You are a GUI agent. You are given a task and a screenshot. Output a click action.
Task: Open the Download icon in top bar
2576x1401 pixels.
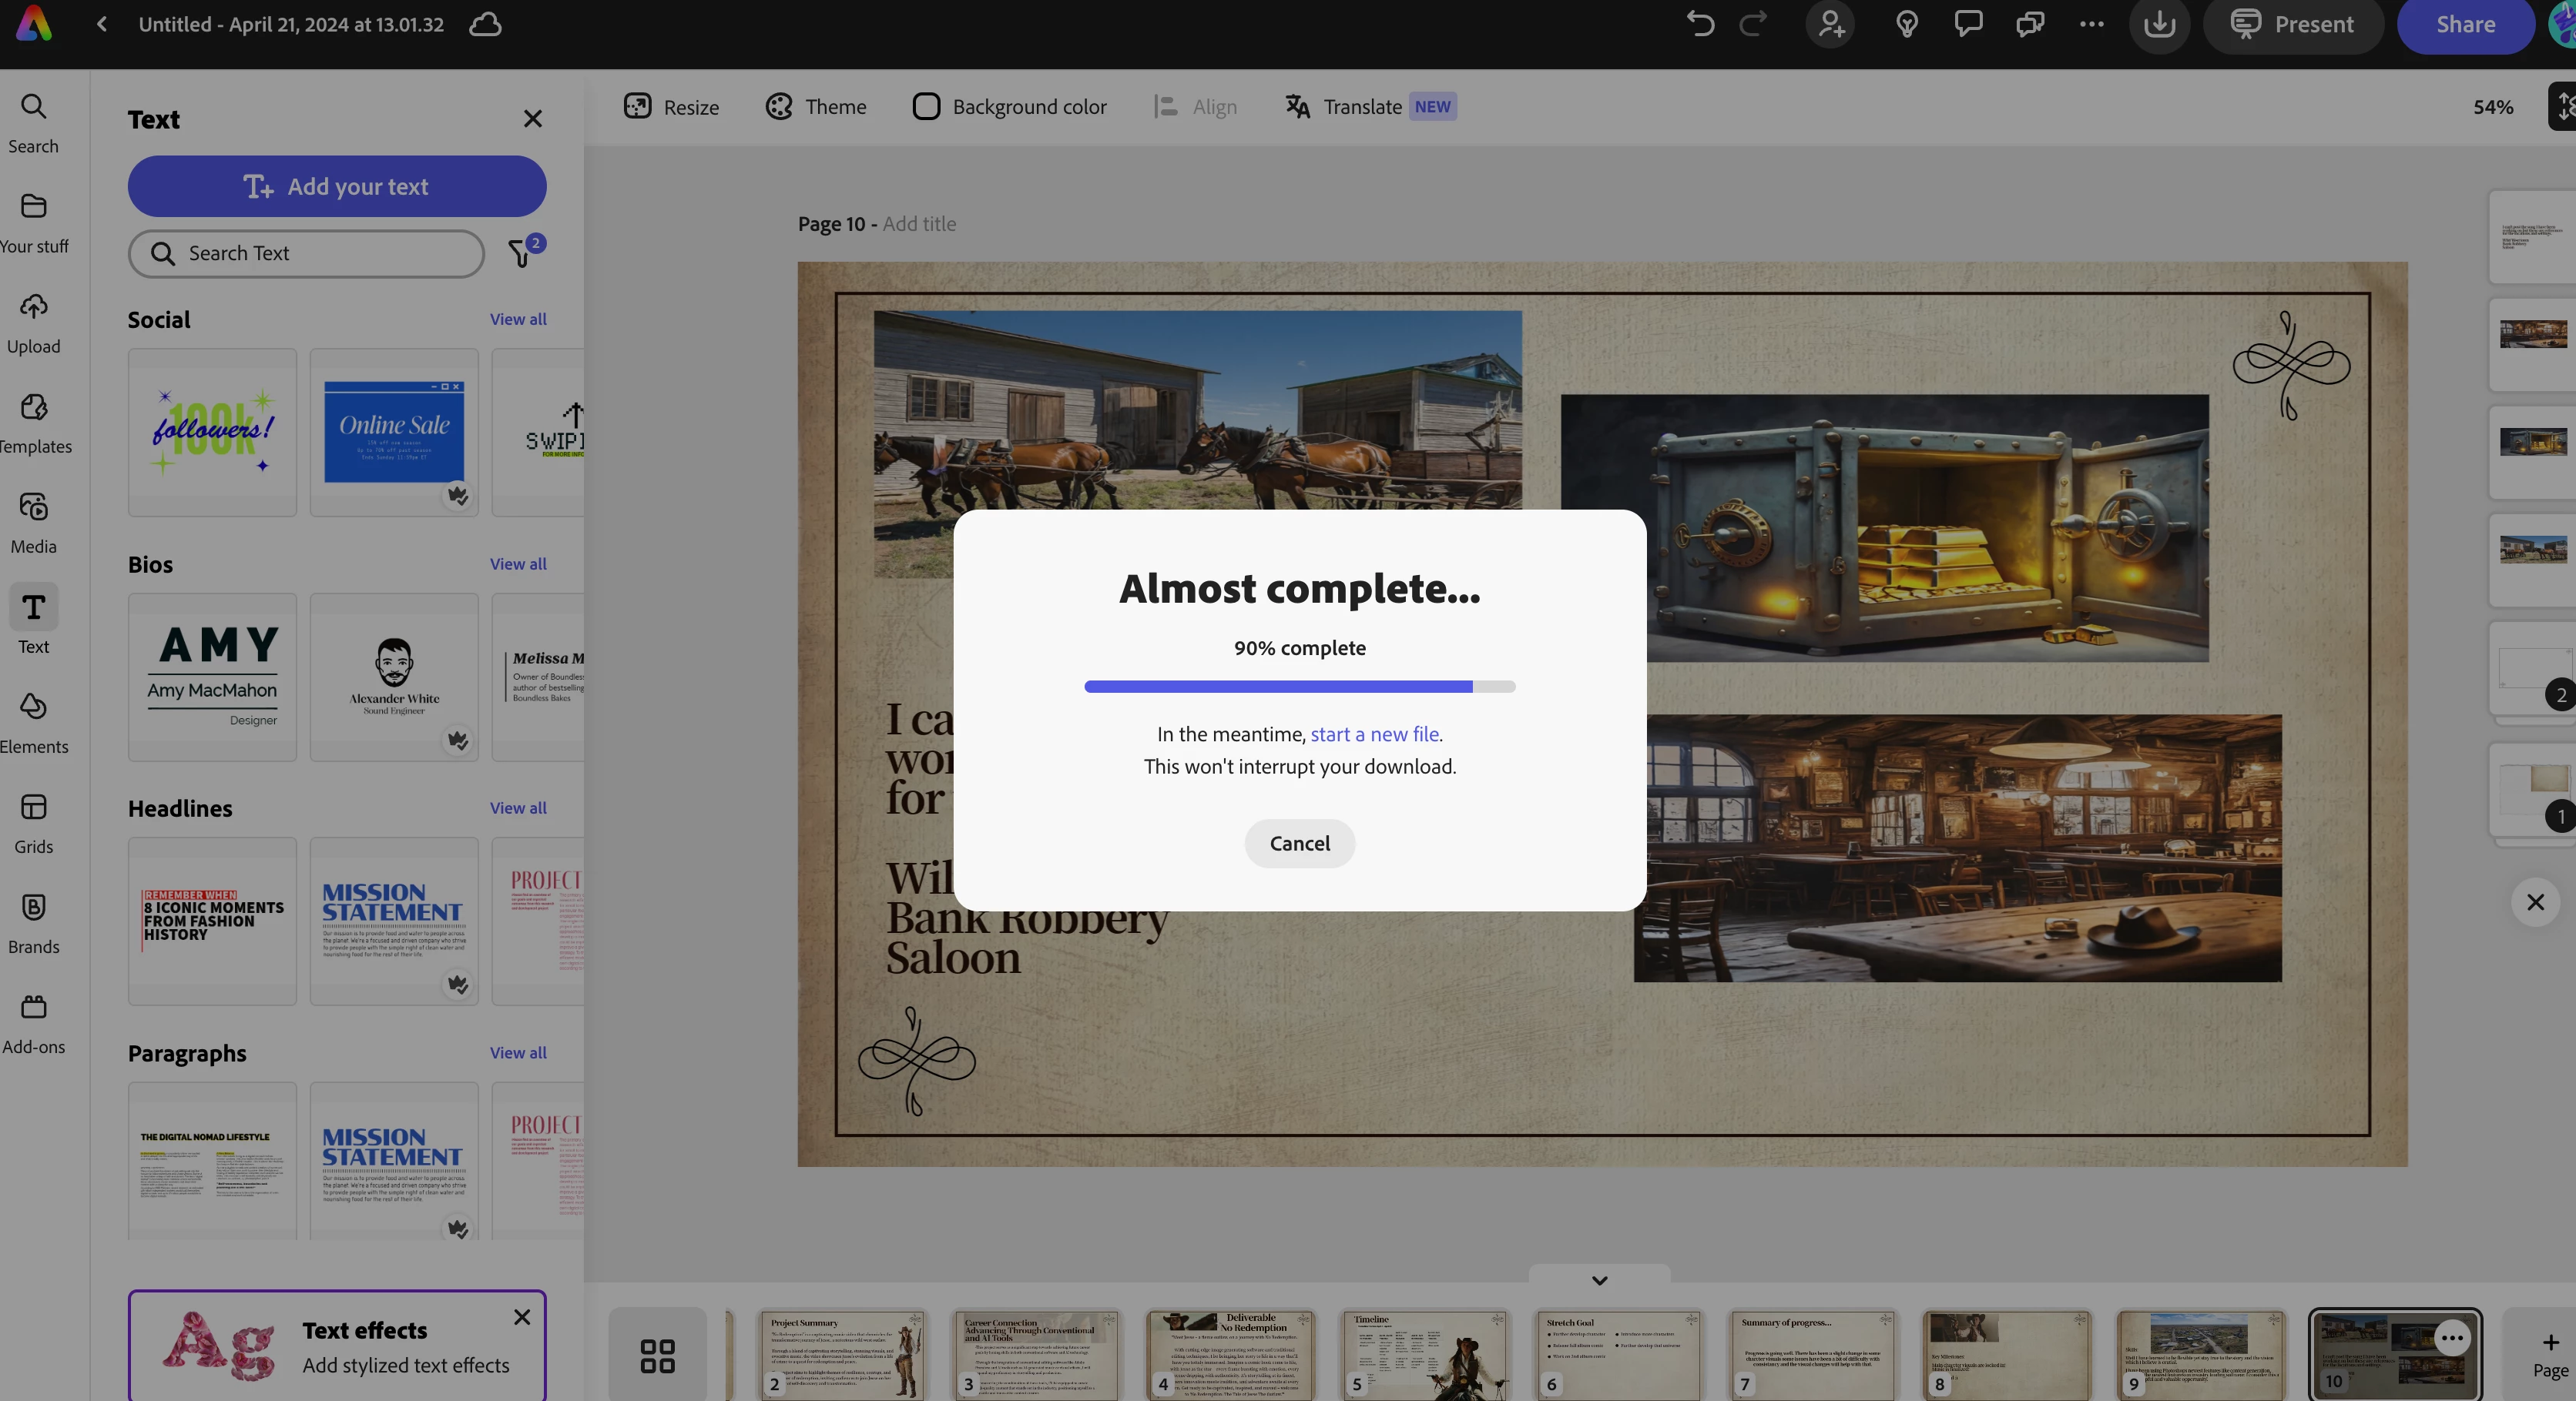click(2159, 24)
